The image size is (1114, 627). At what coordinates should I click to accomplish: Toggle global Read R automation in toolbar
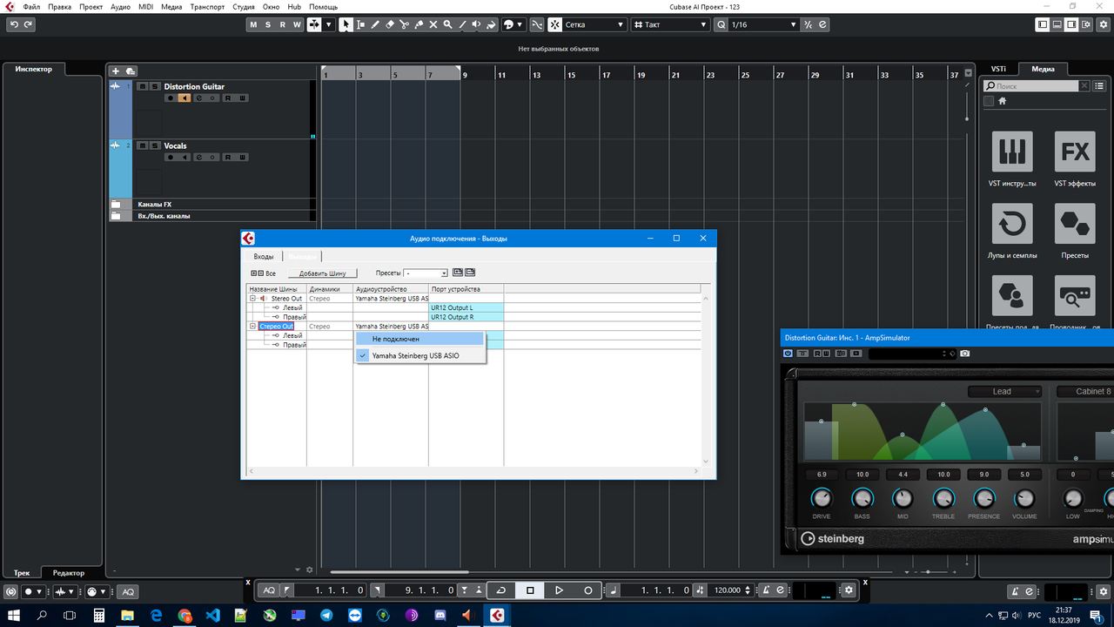click(282, 24)
